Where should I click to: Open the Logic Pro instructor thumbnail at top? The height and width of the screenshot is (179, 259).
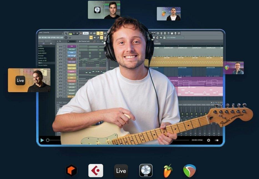point(104,10)
